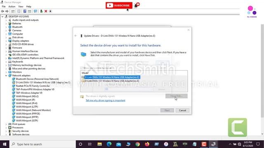Open 'Tell me why driver signing is important' link
Viewport: 264px width, 148px height.
(x=106, y=100)
